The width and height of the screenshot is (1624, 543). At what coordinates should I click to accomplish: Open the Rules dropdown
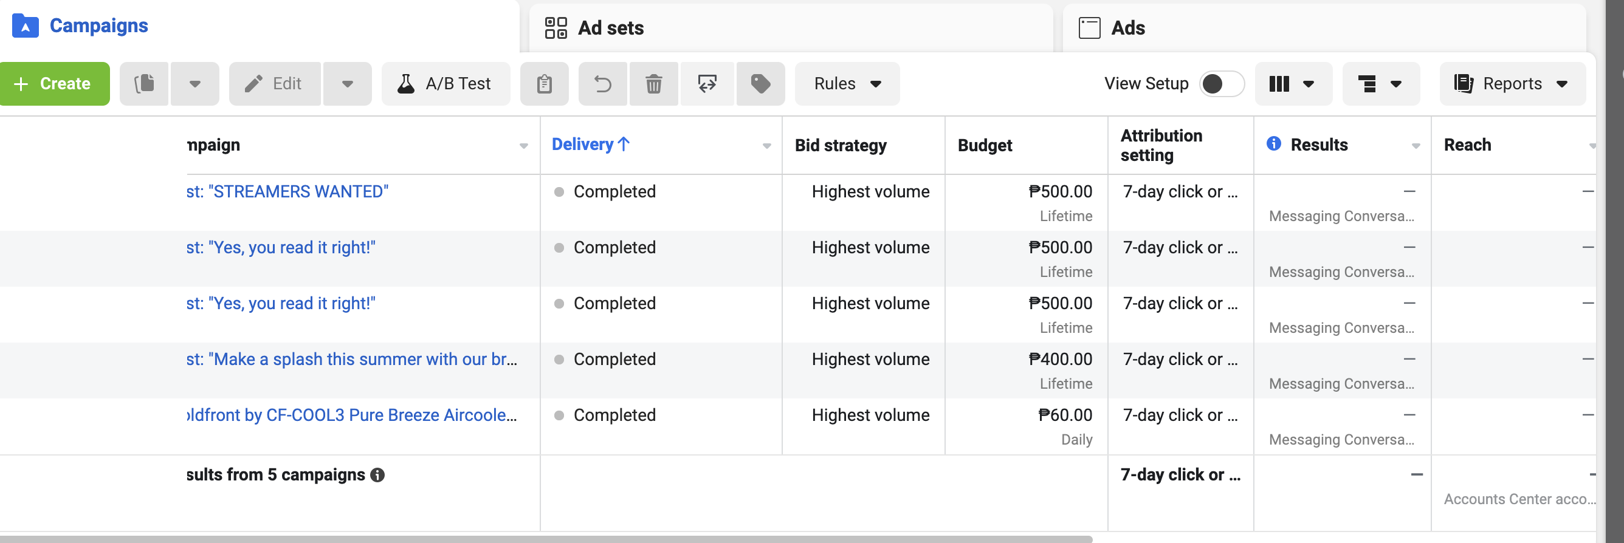(847, 84)
